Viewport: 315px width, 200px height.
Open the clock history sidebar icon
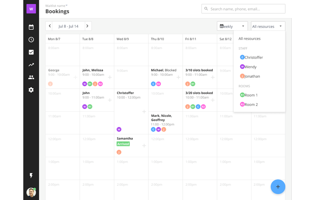coord(31,40)
